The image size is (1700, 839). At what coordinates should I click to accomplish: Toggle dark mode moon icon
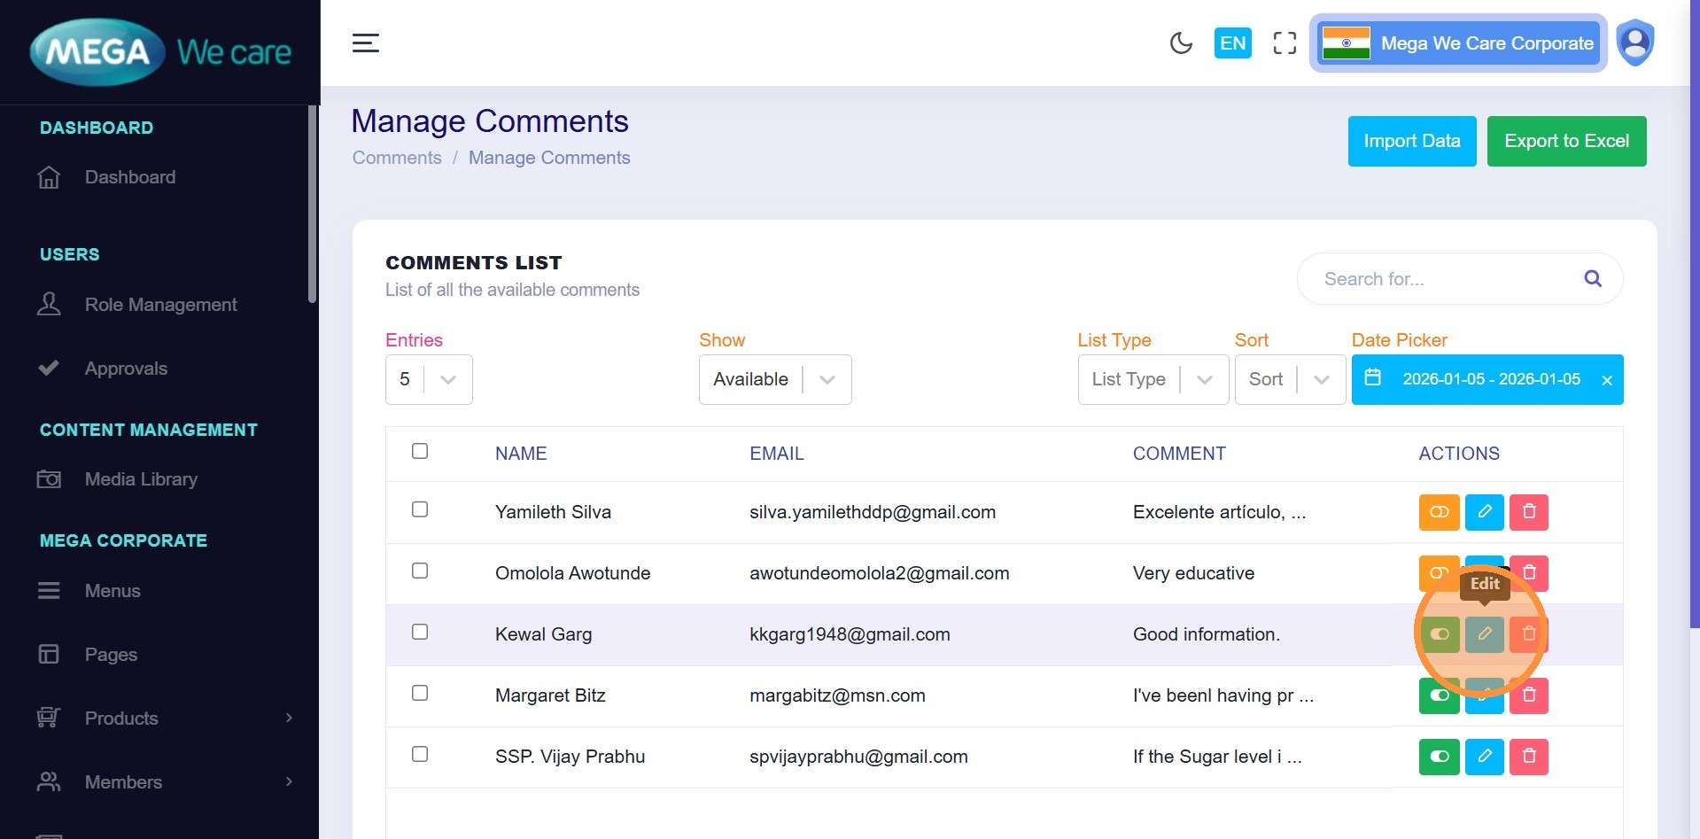coord(1181,43)
